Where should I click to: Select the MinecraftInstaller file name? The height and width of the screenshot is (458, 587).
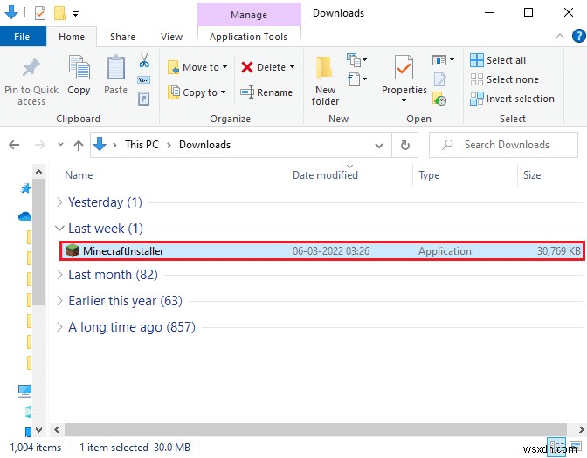pyautogui.click(x=123, y=251)
